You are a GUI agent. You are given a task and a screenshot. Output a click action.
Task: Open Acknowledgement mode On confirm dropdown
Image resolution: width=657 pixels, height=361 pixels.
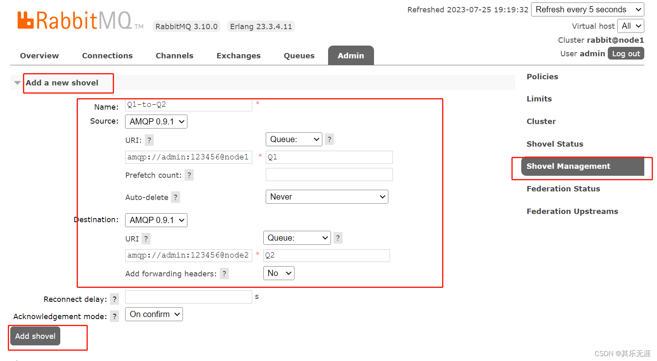[154, 314]
